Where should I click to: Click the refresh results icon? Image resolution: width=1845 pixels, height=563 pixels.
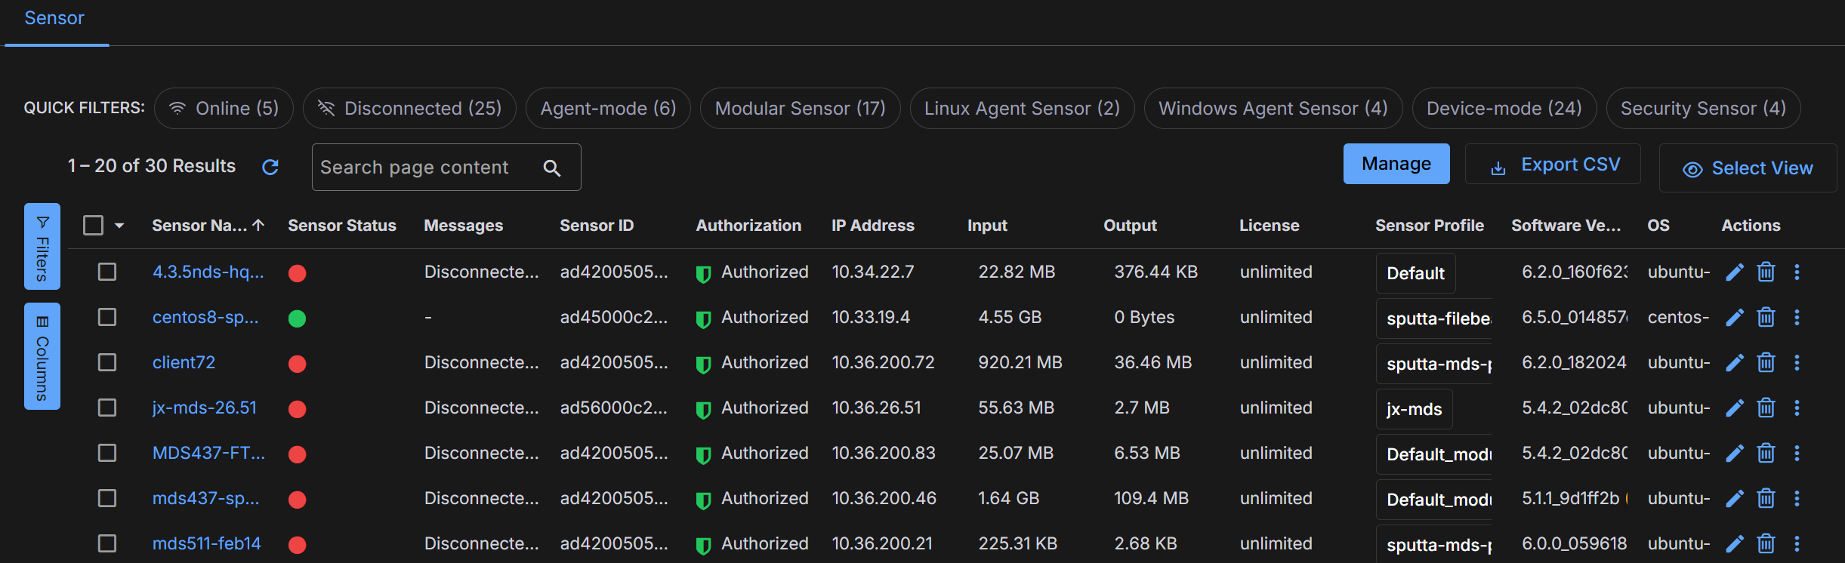pyautogui.click(x=270, y=167)
